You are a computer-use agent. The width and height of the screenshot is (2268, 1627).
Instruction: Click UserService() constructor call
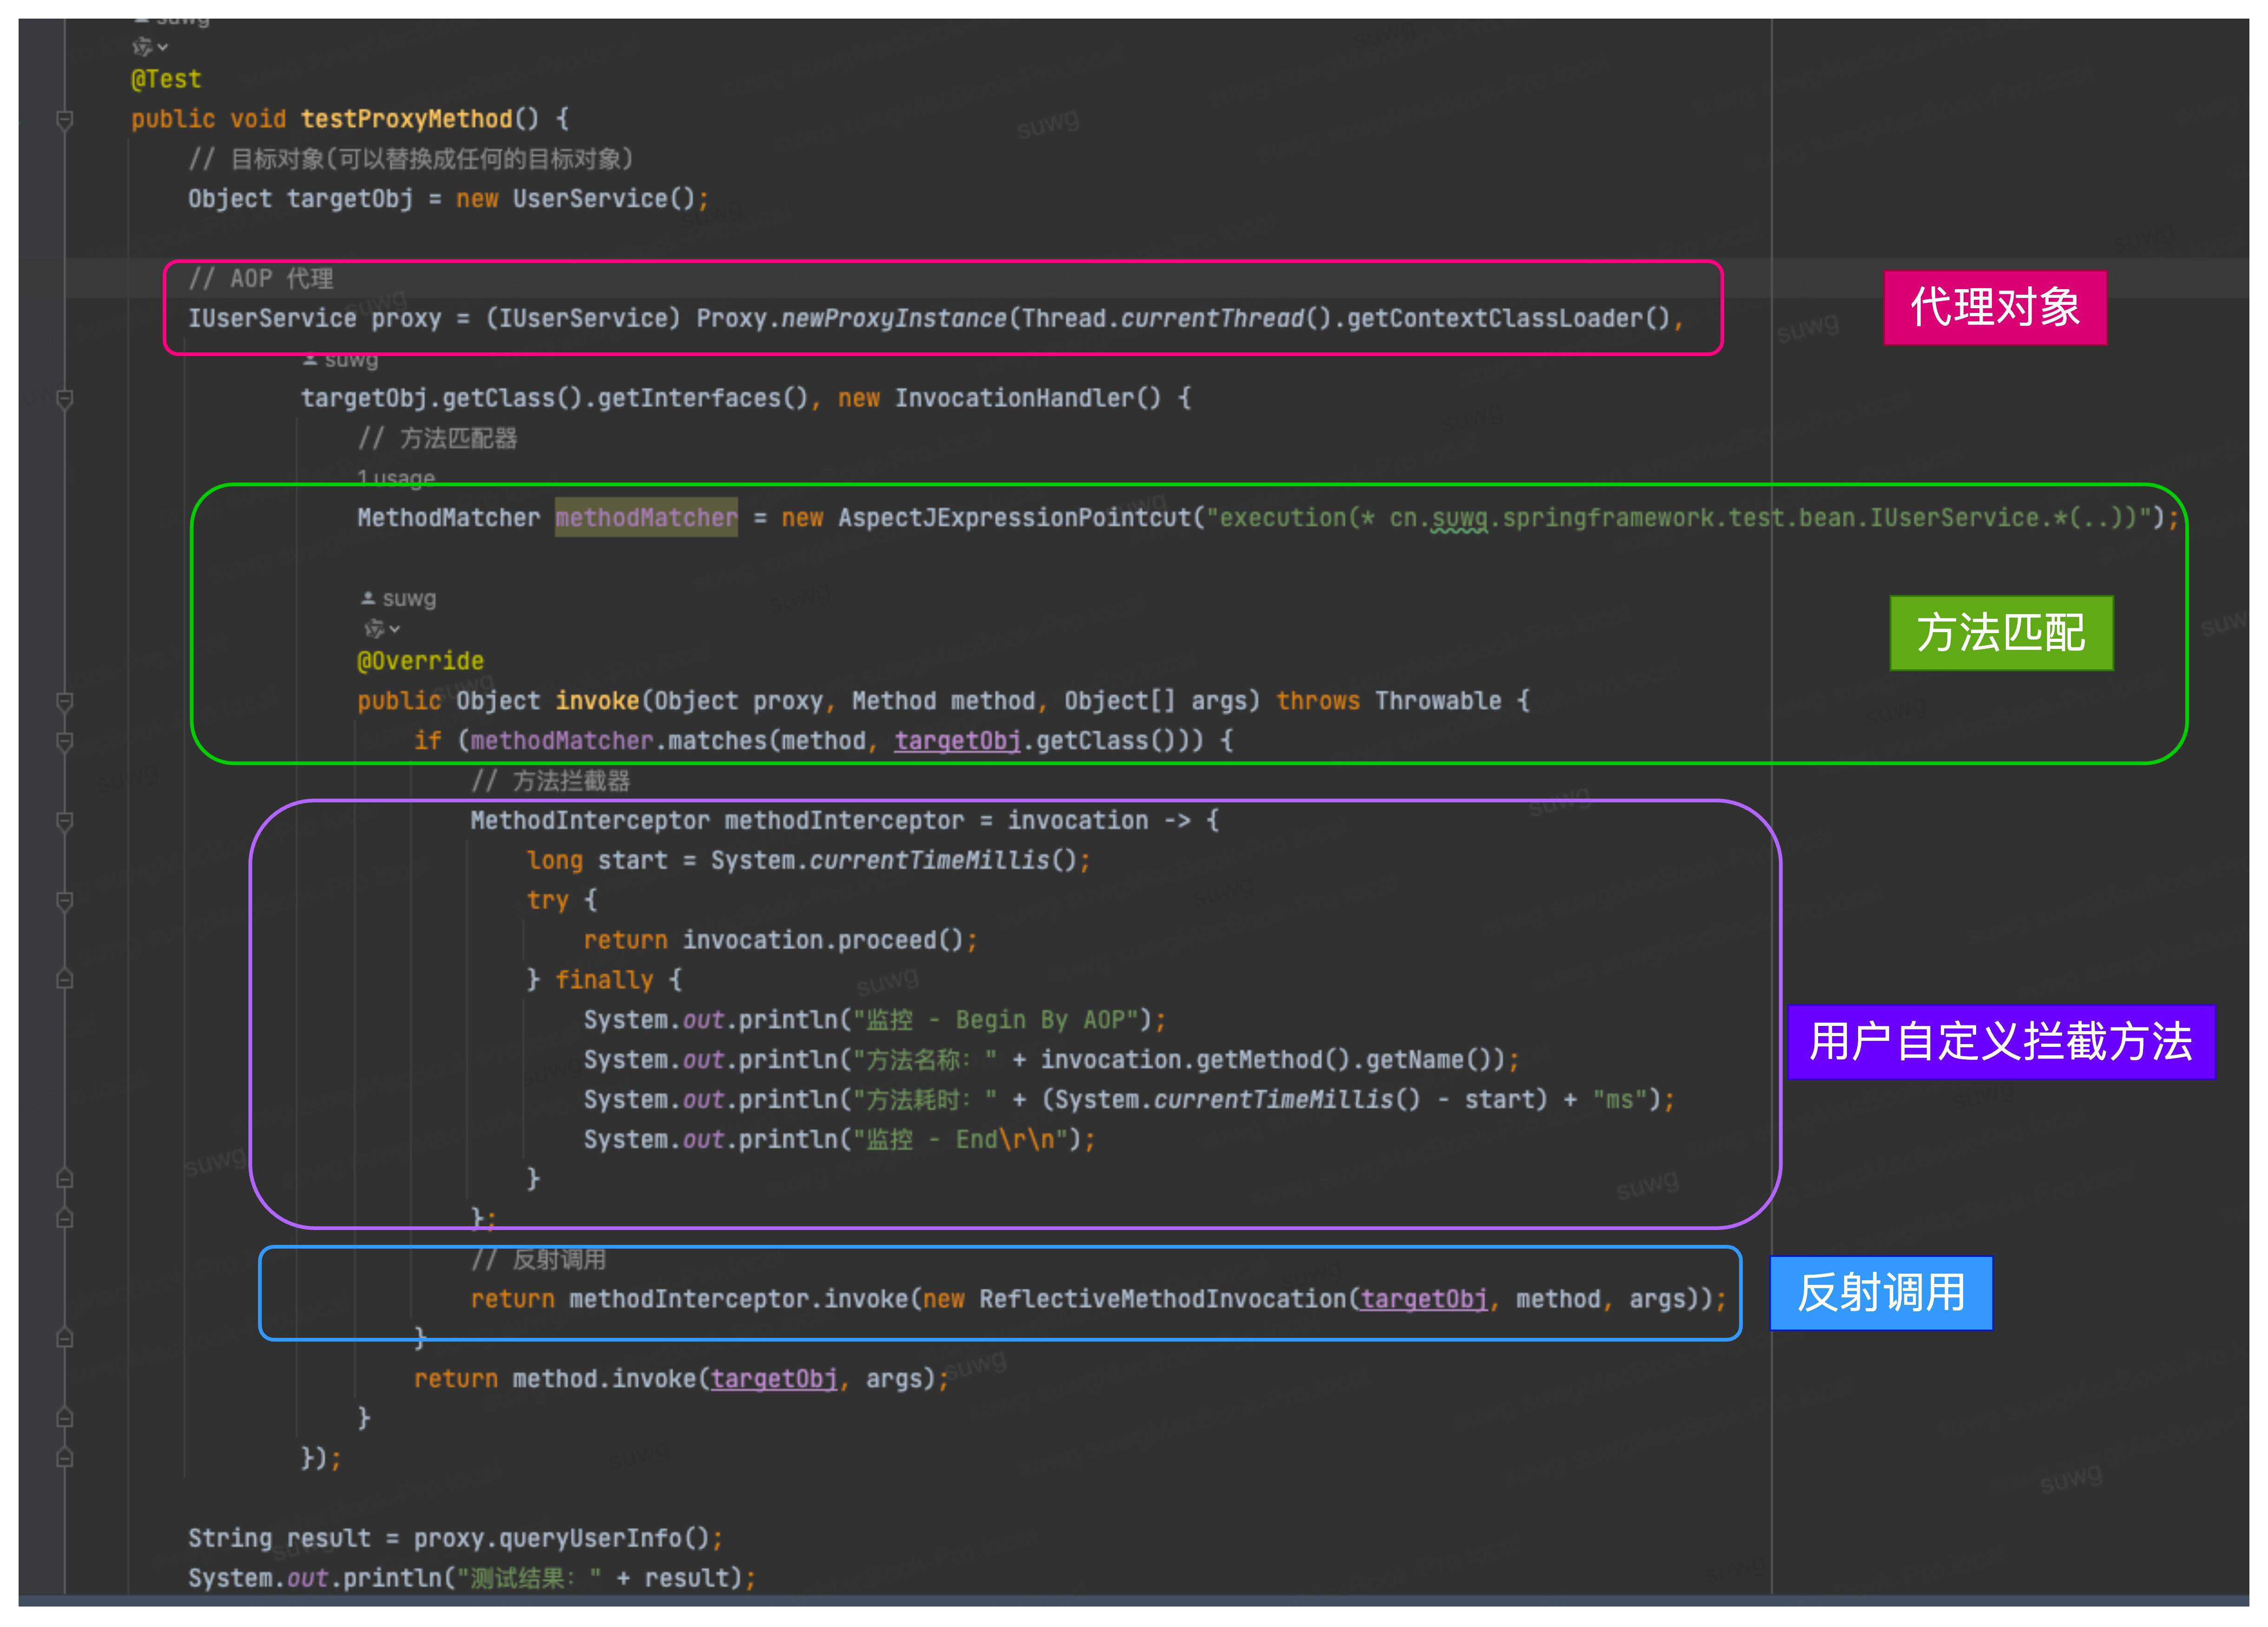click(604, 199)
